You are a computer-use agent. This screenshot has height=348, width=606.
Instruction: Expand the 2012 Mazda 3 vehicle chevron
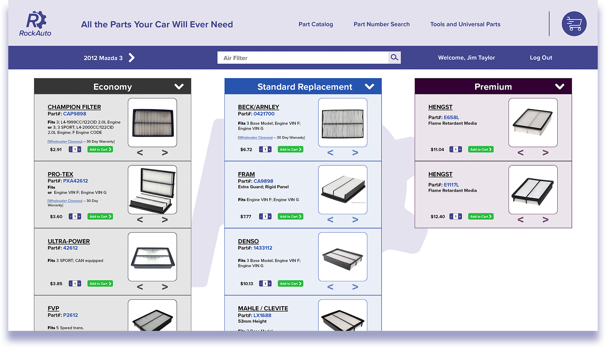132,58
